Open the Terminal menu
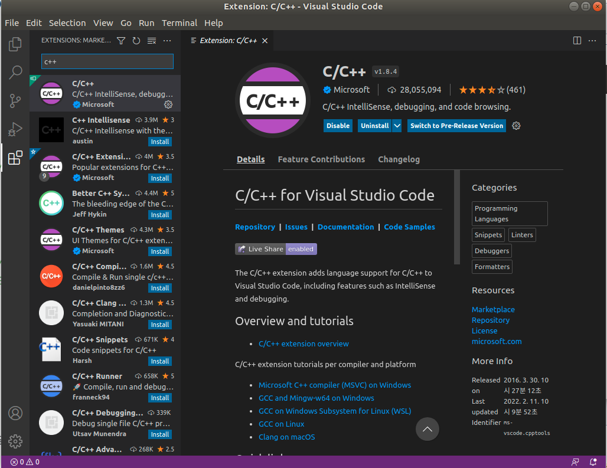The width and height of the screenshot is (607, 468). click(x=180, y=23)
